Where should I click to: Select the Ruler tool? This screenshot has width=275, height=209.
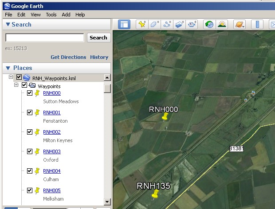[257, 24]
